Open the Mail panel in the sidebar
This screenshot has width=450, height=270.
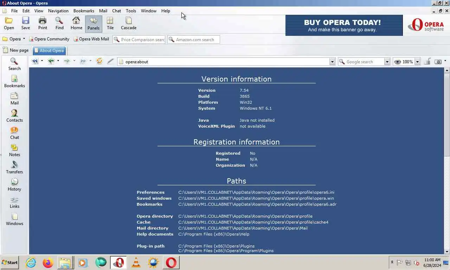tap(14, 99)
